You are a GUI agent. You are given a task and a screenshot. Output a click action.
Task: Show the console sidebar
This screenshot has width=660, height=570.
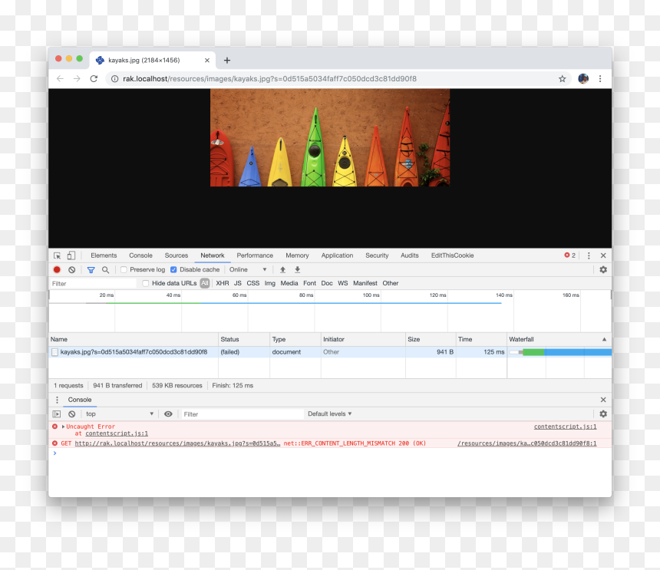click(x=56, y=414)
